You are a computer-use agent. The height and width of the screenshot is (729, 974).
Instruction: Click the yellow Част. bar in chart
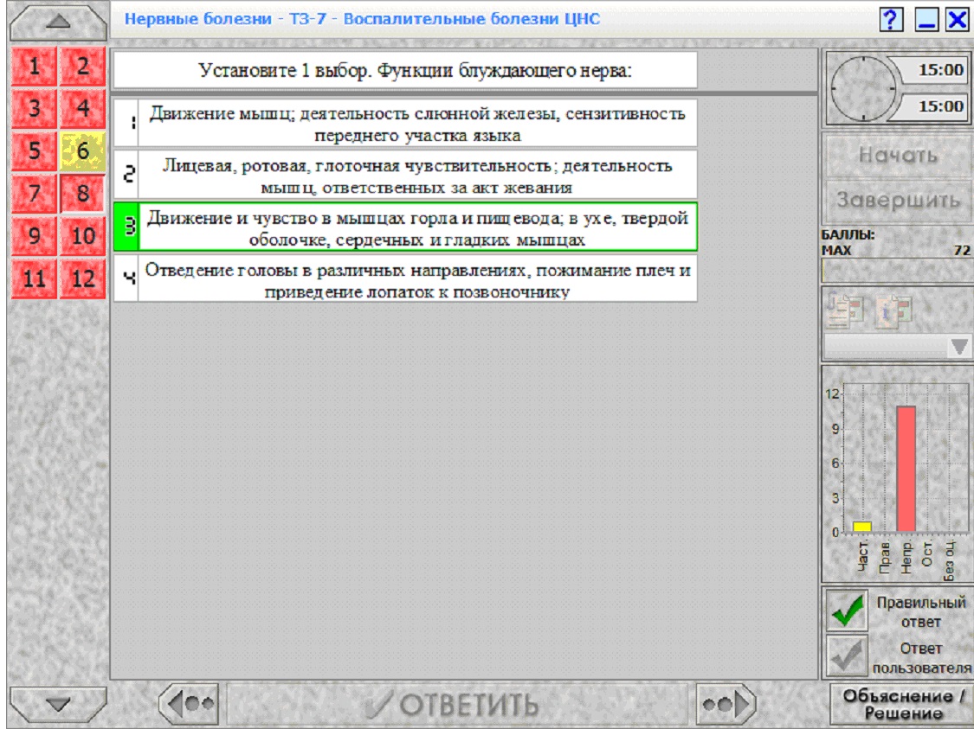tap(862, 527)
